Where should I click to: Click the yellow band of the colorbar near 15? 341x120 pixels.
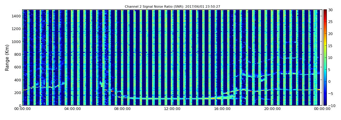click(x=325, y=46)
